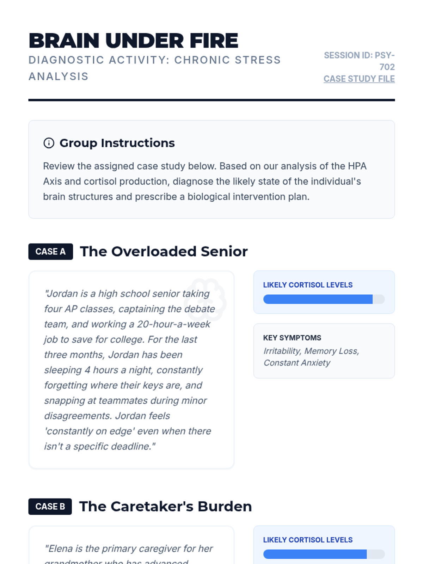Screen dimensions: 423x564
Task: Click the KEY SYMPTOMS label
Action: click(x=292, y=338)
